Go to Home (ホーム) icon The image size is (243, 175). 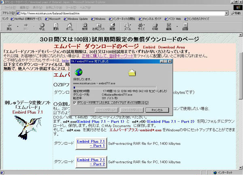pos(70,27)
